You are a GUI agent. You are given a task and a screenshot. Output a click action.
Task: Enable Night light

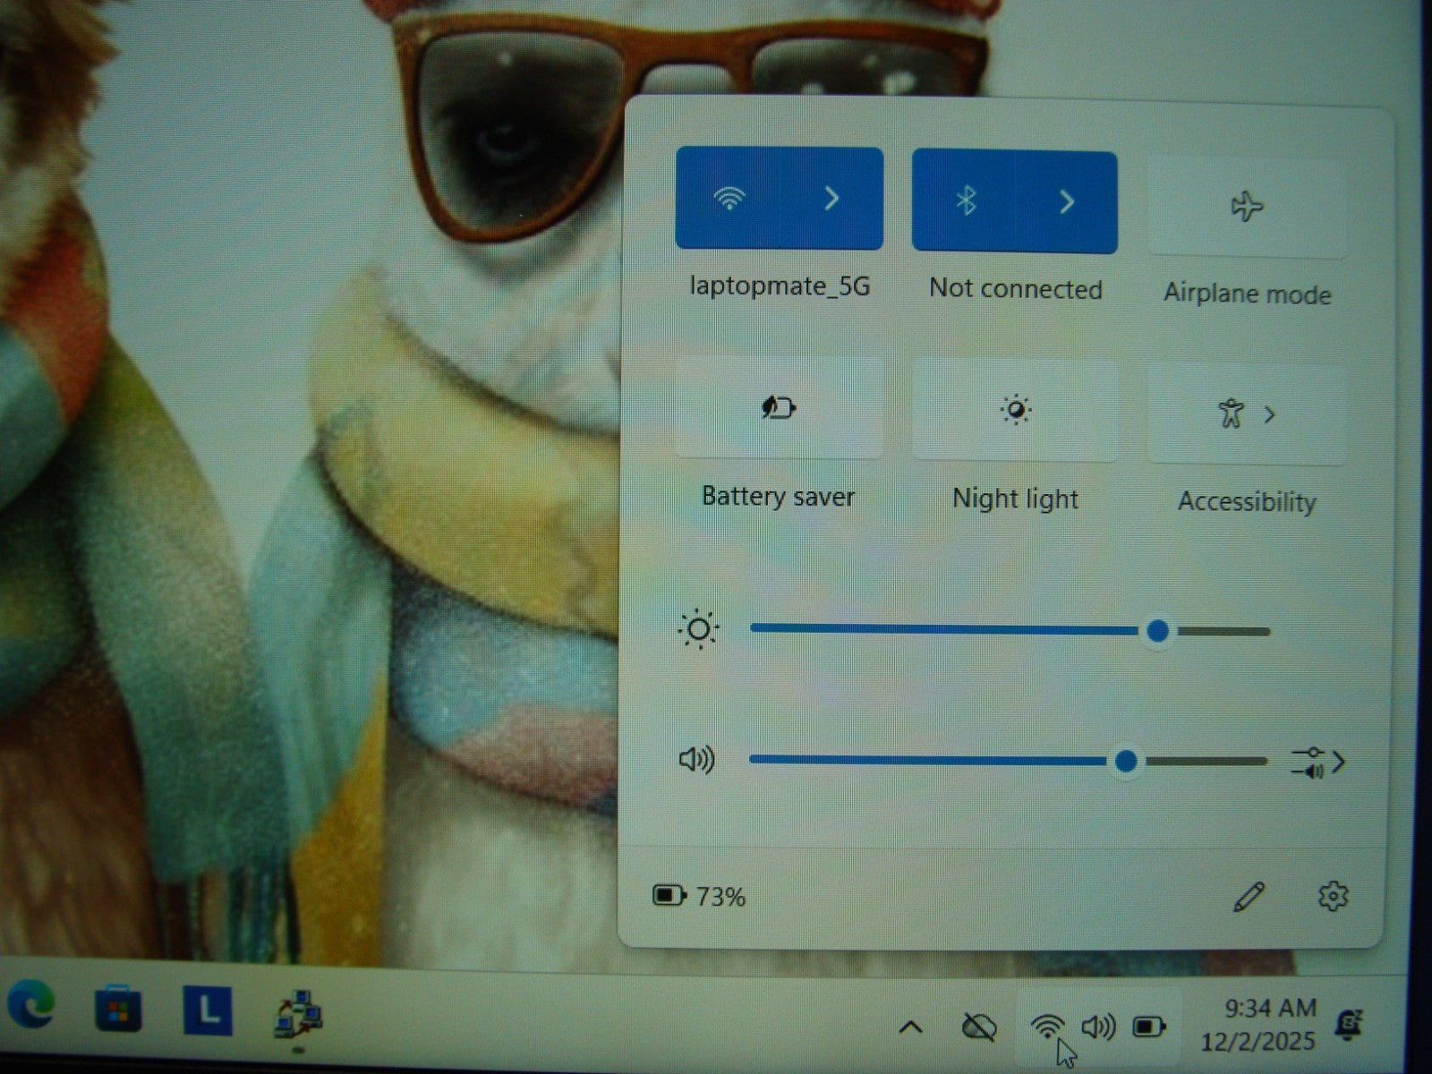click(x=1015, y=411)
